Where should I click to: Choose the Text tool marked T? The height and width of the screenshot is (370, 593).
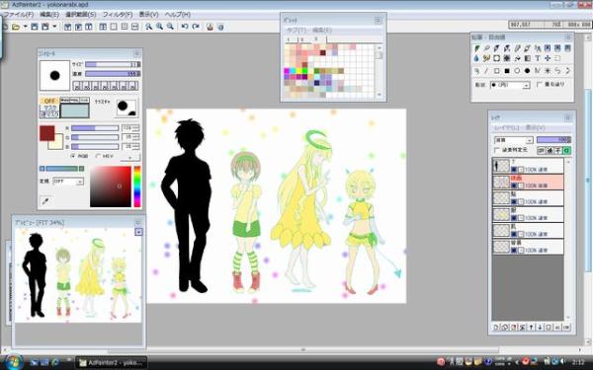537,58
